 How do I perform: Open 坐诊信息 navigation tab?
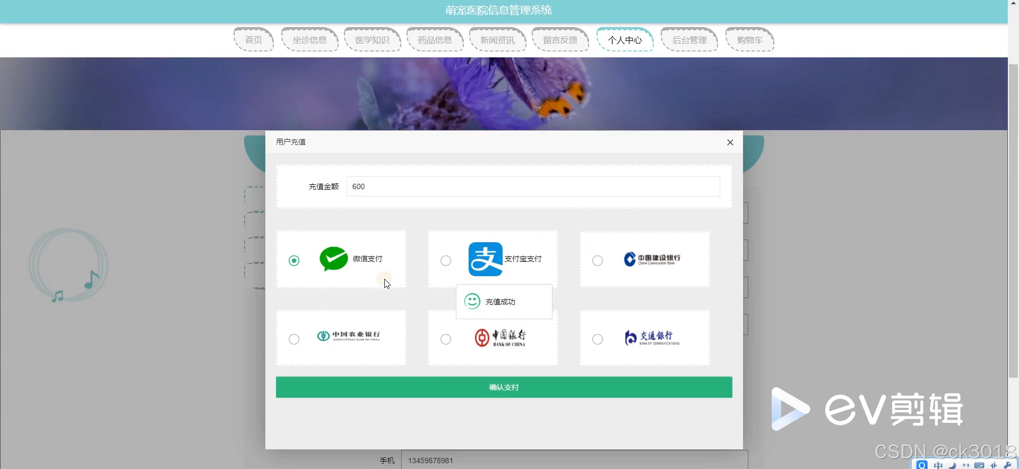pyautogui.click(x=310, y=40)
